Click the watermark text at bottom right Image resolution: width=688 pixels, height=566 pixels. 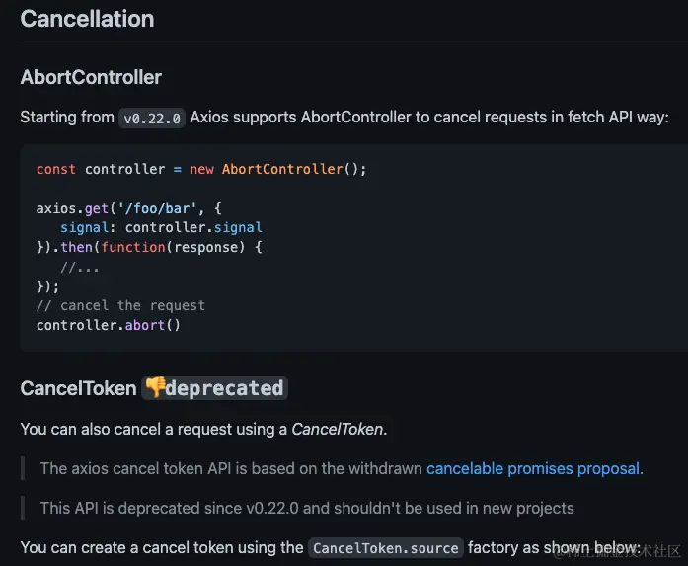618,551
